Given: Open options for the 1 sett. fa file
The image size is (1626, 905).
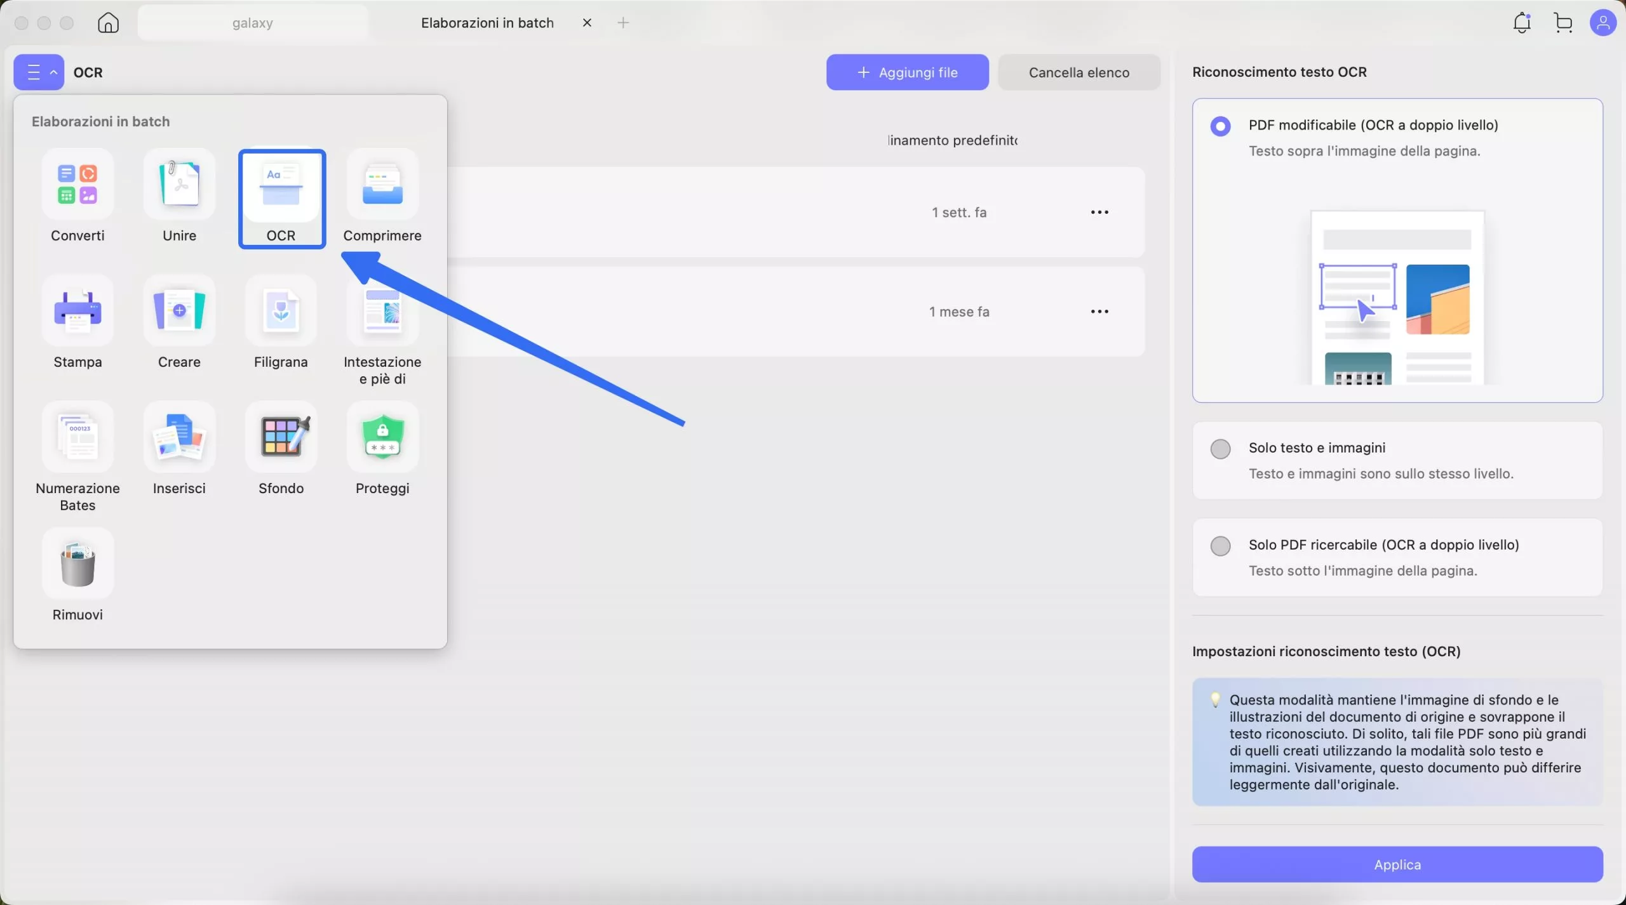Looking at the screenshot, I should pos(1099,212).
